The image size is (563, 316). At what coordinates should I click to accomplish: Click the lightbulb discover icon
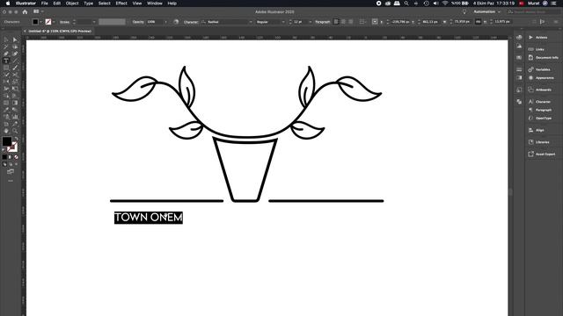[x=464, y=11]
